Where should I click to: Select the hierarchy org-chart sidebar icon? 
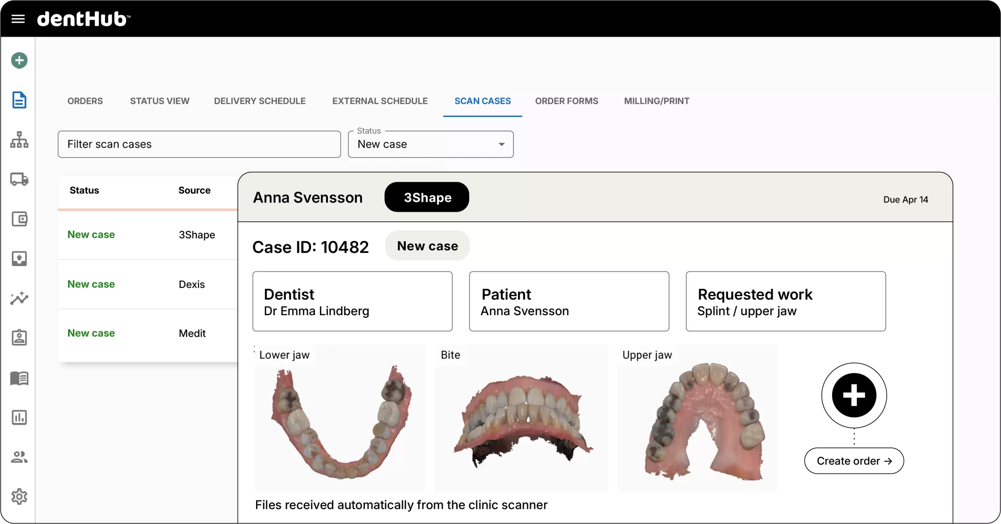coord(19,140)
